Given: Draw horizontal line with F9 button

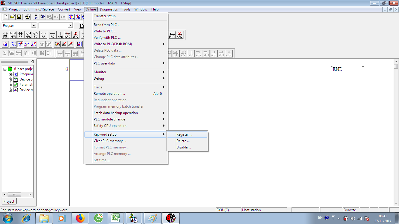Looking at the screenshot, I should click(x=53, y=35).
